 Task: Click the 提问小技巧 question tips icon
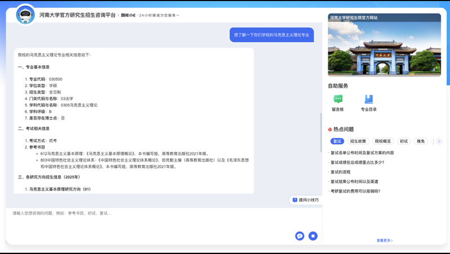[x=295, y=200]
